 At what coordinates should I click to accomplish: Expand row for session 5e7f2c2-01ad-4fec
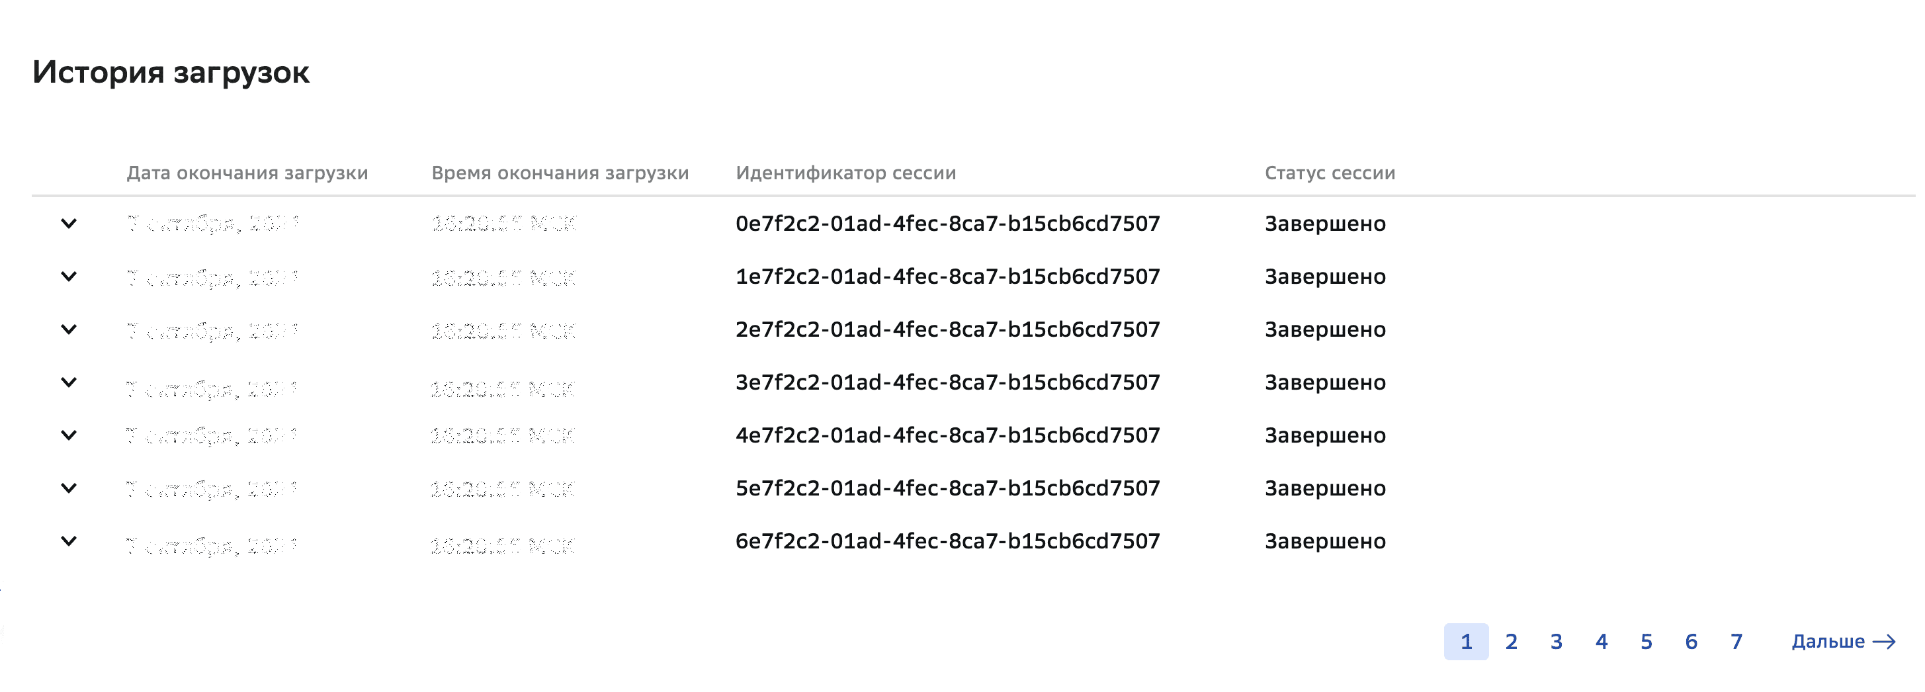69,489
